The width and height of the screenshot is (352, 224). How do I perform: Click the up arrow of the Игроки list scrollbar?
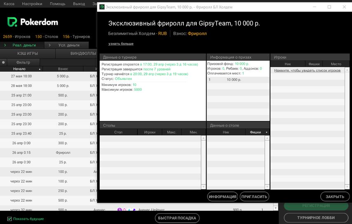coord(347,70)
